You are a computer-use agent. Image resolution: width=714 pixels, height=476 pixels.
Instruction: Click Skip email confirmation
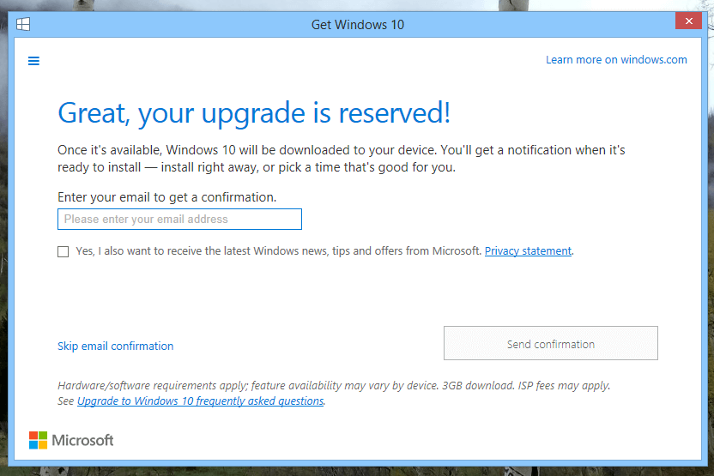(115, 346)
